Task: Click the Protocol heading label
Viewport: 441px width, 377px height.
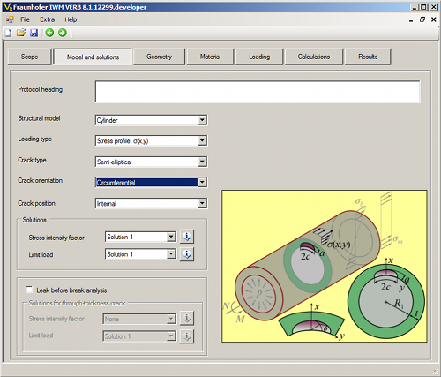Action: click(x=41, y=89)
